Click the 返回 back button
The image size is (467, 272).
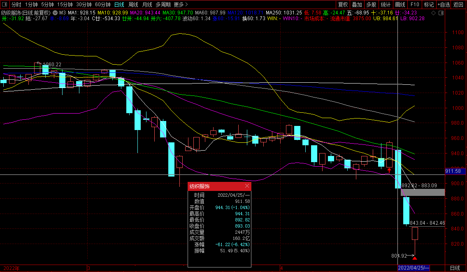(458, 5)
